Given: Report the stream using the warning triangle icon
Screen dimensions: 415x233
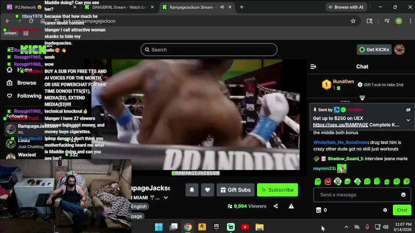Looking at the screenshot, I should click(x=291, y=206).
